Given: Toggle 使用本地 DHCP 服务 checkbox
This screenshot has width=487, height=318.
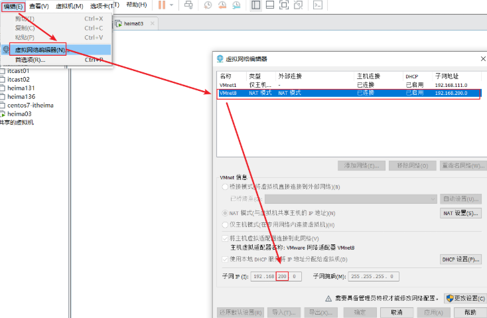Looking at the screenshot, I should coord(225,260).
